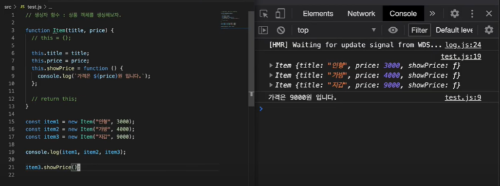
Task: Toggle the device toolbar icon
Action: 280,14
